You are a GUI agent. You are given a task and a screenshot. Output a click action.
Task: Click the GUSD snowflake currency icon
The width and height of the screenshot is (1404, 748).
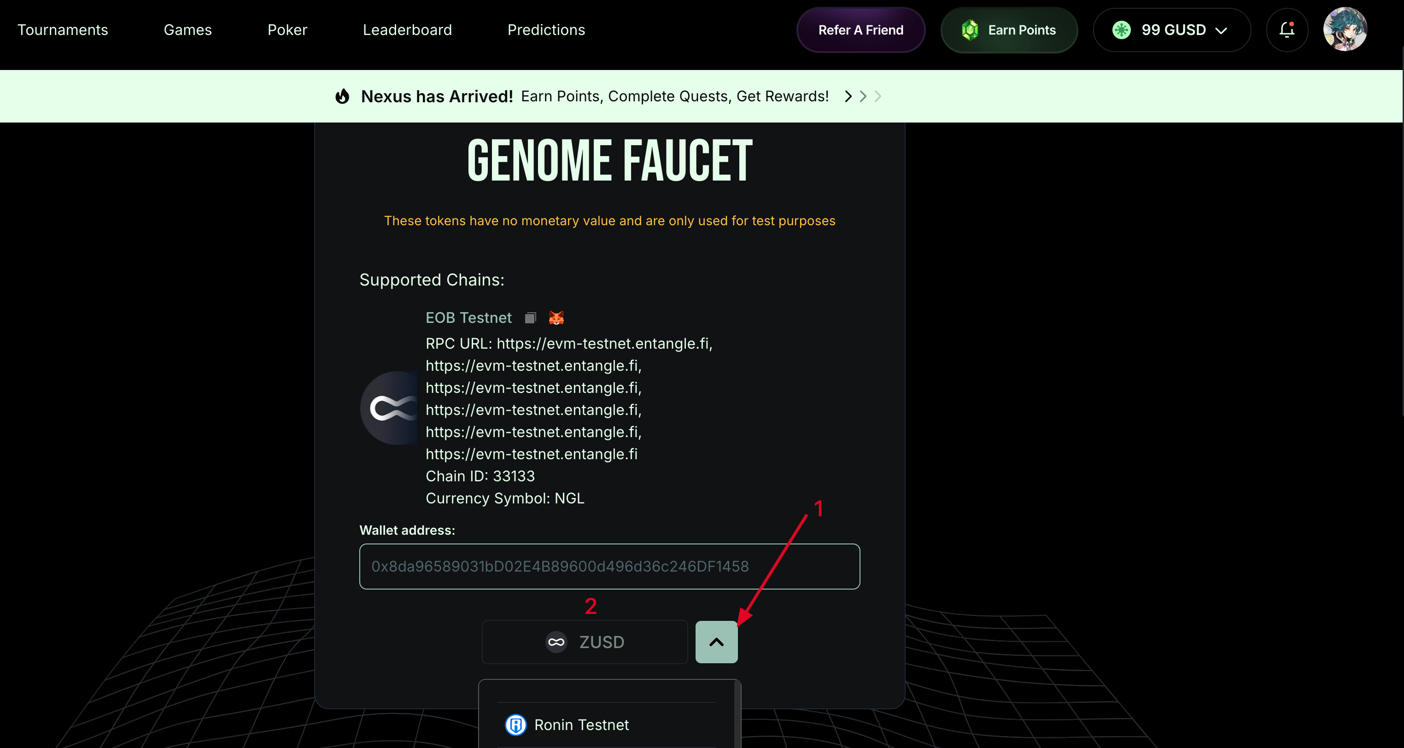(x=1121, y=30)
